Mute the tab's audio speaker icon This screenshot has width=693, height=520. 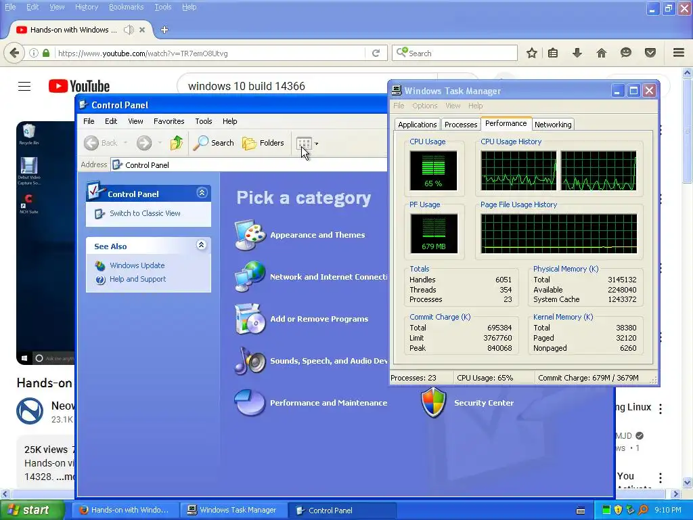[x=129, y=30]
